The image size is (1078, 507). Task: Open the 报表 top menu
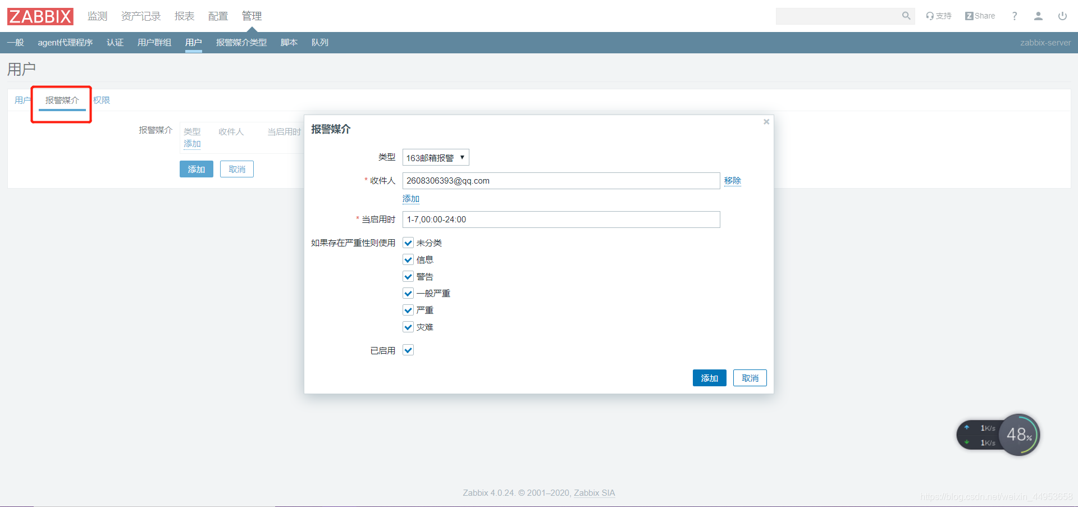[184, 16]
